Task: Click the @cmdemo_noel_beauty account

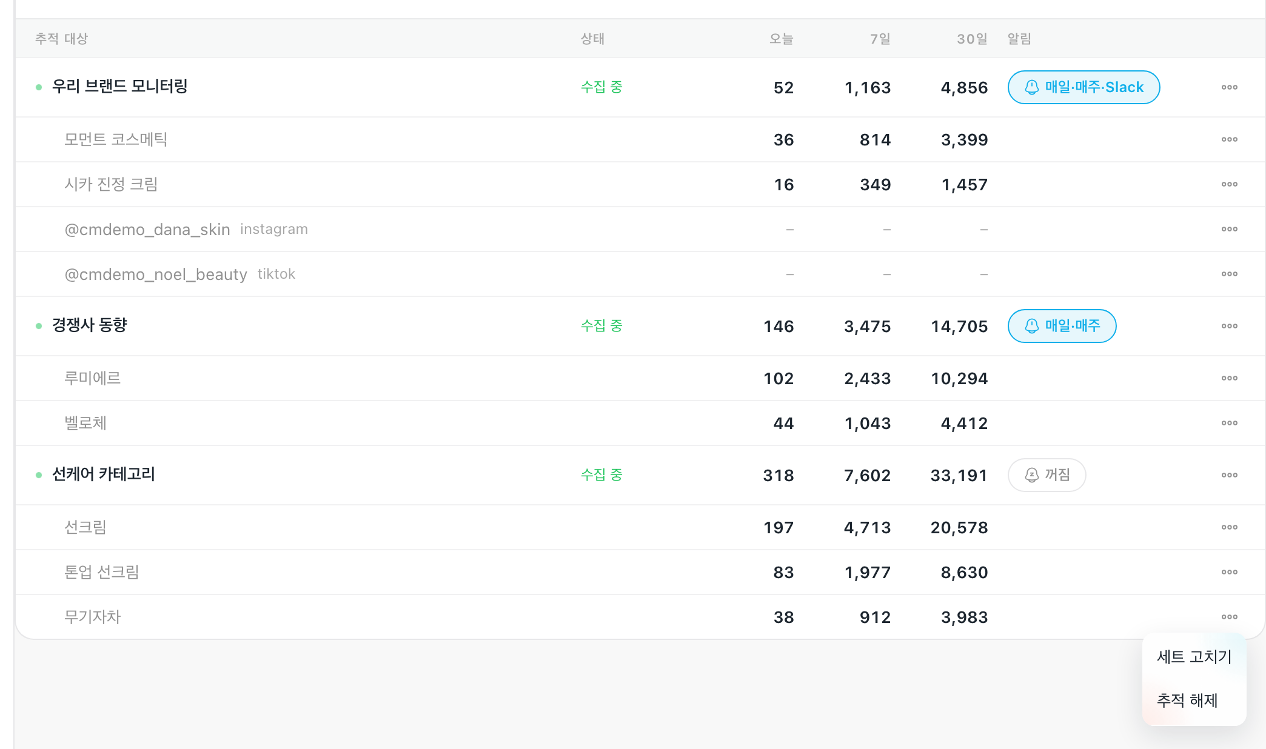Action: pos(156,275)
